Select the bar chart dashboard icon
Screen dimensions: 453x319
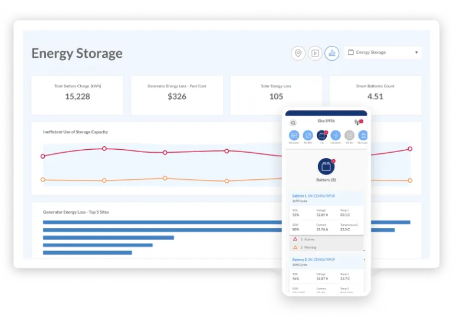point(331,53)
